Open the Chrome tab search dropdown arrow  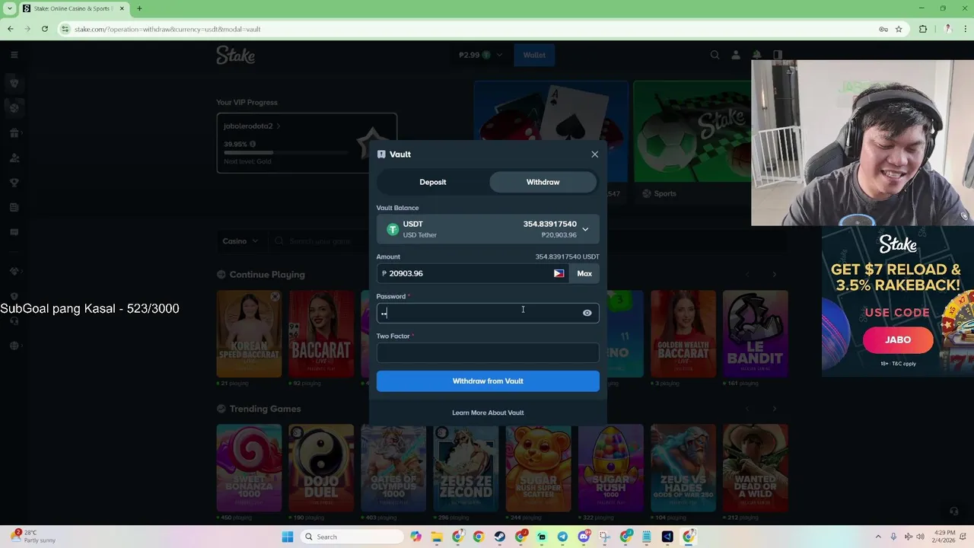pyautogui.click(x=8, y=8)
